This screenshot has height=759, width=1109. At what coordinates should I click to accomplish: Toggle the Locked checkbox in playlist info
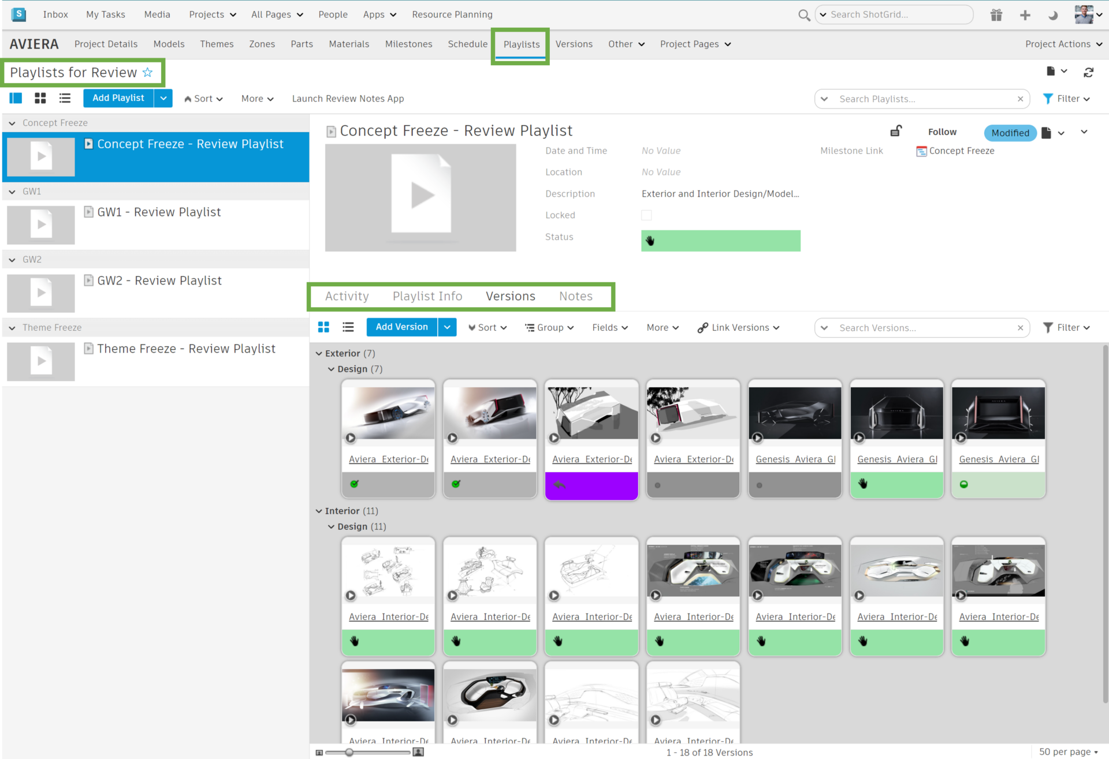646,215
